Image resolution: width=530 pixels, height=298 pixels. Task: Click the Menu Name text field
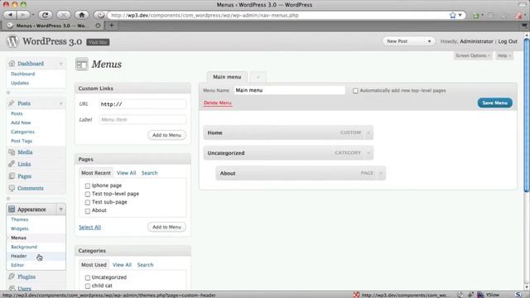pyautogui.click(x=290, y=90)
